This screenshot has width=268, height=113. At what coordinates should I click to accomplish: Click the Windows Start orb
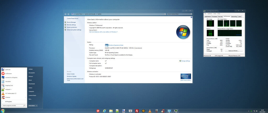3,111
